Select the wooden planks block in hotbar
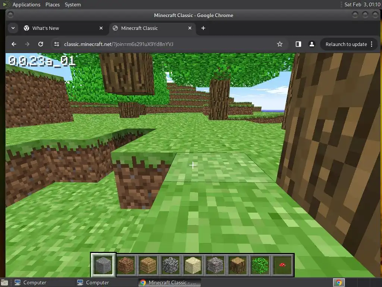Viewport: 382px width, 287px height. (148, 265)
